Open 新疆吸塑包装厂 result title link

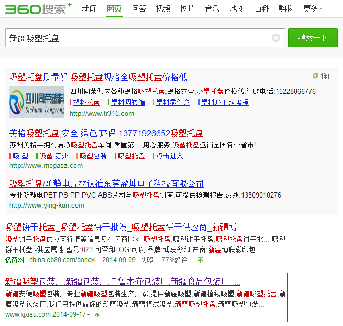[123, 281]
